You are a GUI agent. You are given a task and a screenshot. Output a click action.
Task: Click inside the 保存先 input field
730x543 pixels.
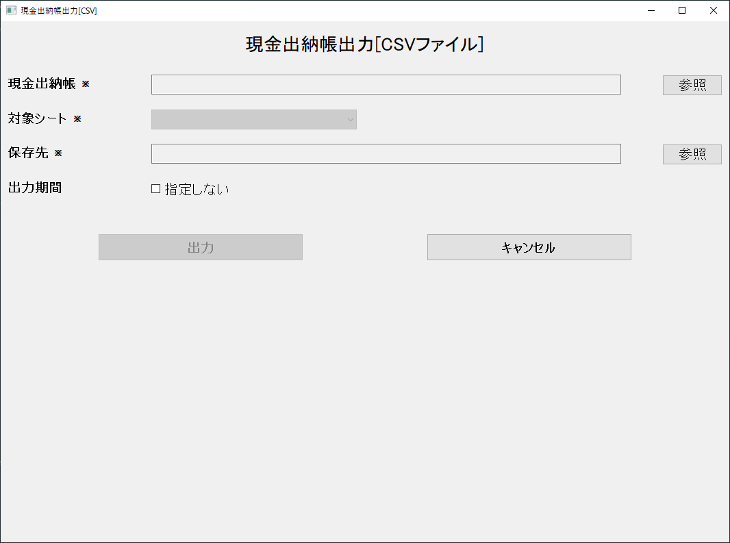point(386,153)
